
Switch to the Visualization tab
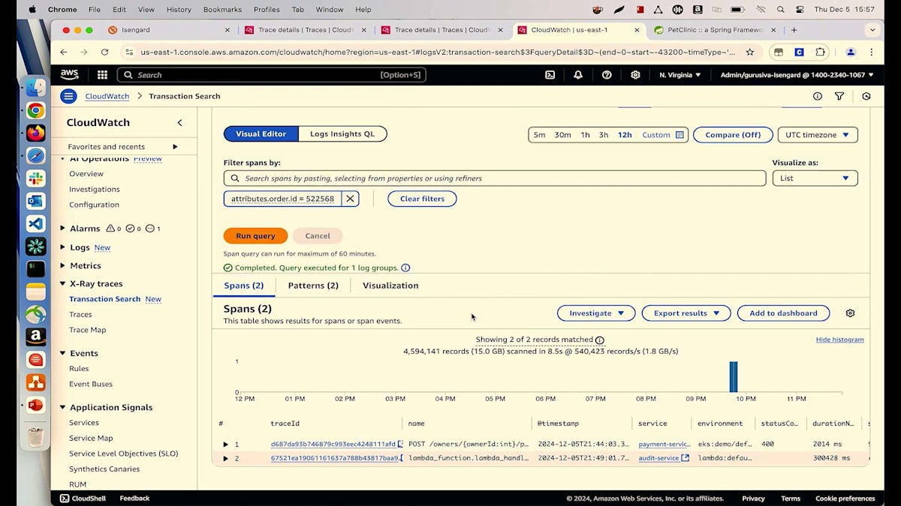[390, 286]
